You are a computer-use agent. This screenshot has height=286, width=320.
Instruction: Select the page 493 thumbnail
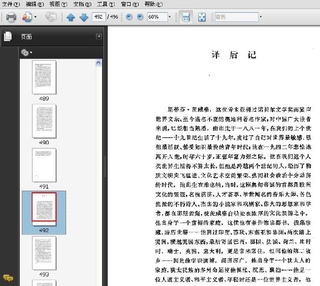pyautogui.click(x=44, y=253)
